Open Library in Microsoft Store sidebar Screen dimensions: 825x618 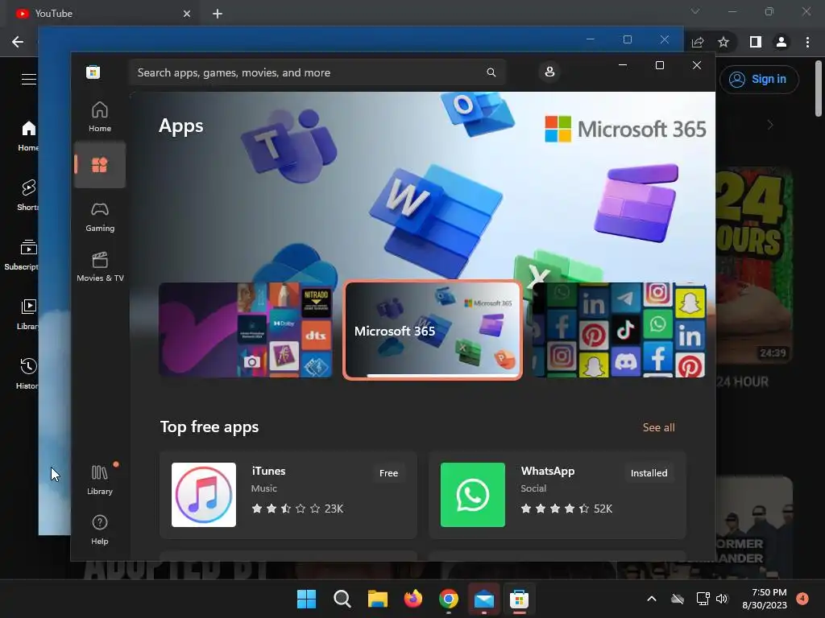point(99,480)
